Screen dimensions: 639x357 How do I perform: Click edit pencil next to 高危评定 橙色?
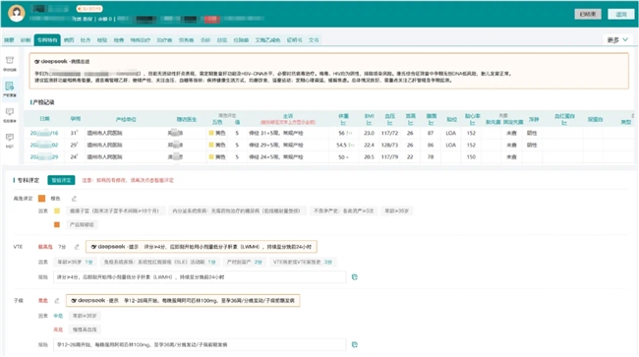(74, 199)
